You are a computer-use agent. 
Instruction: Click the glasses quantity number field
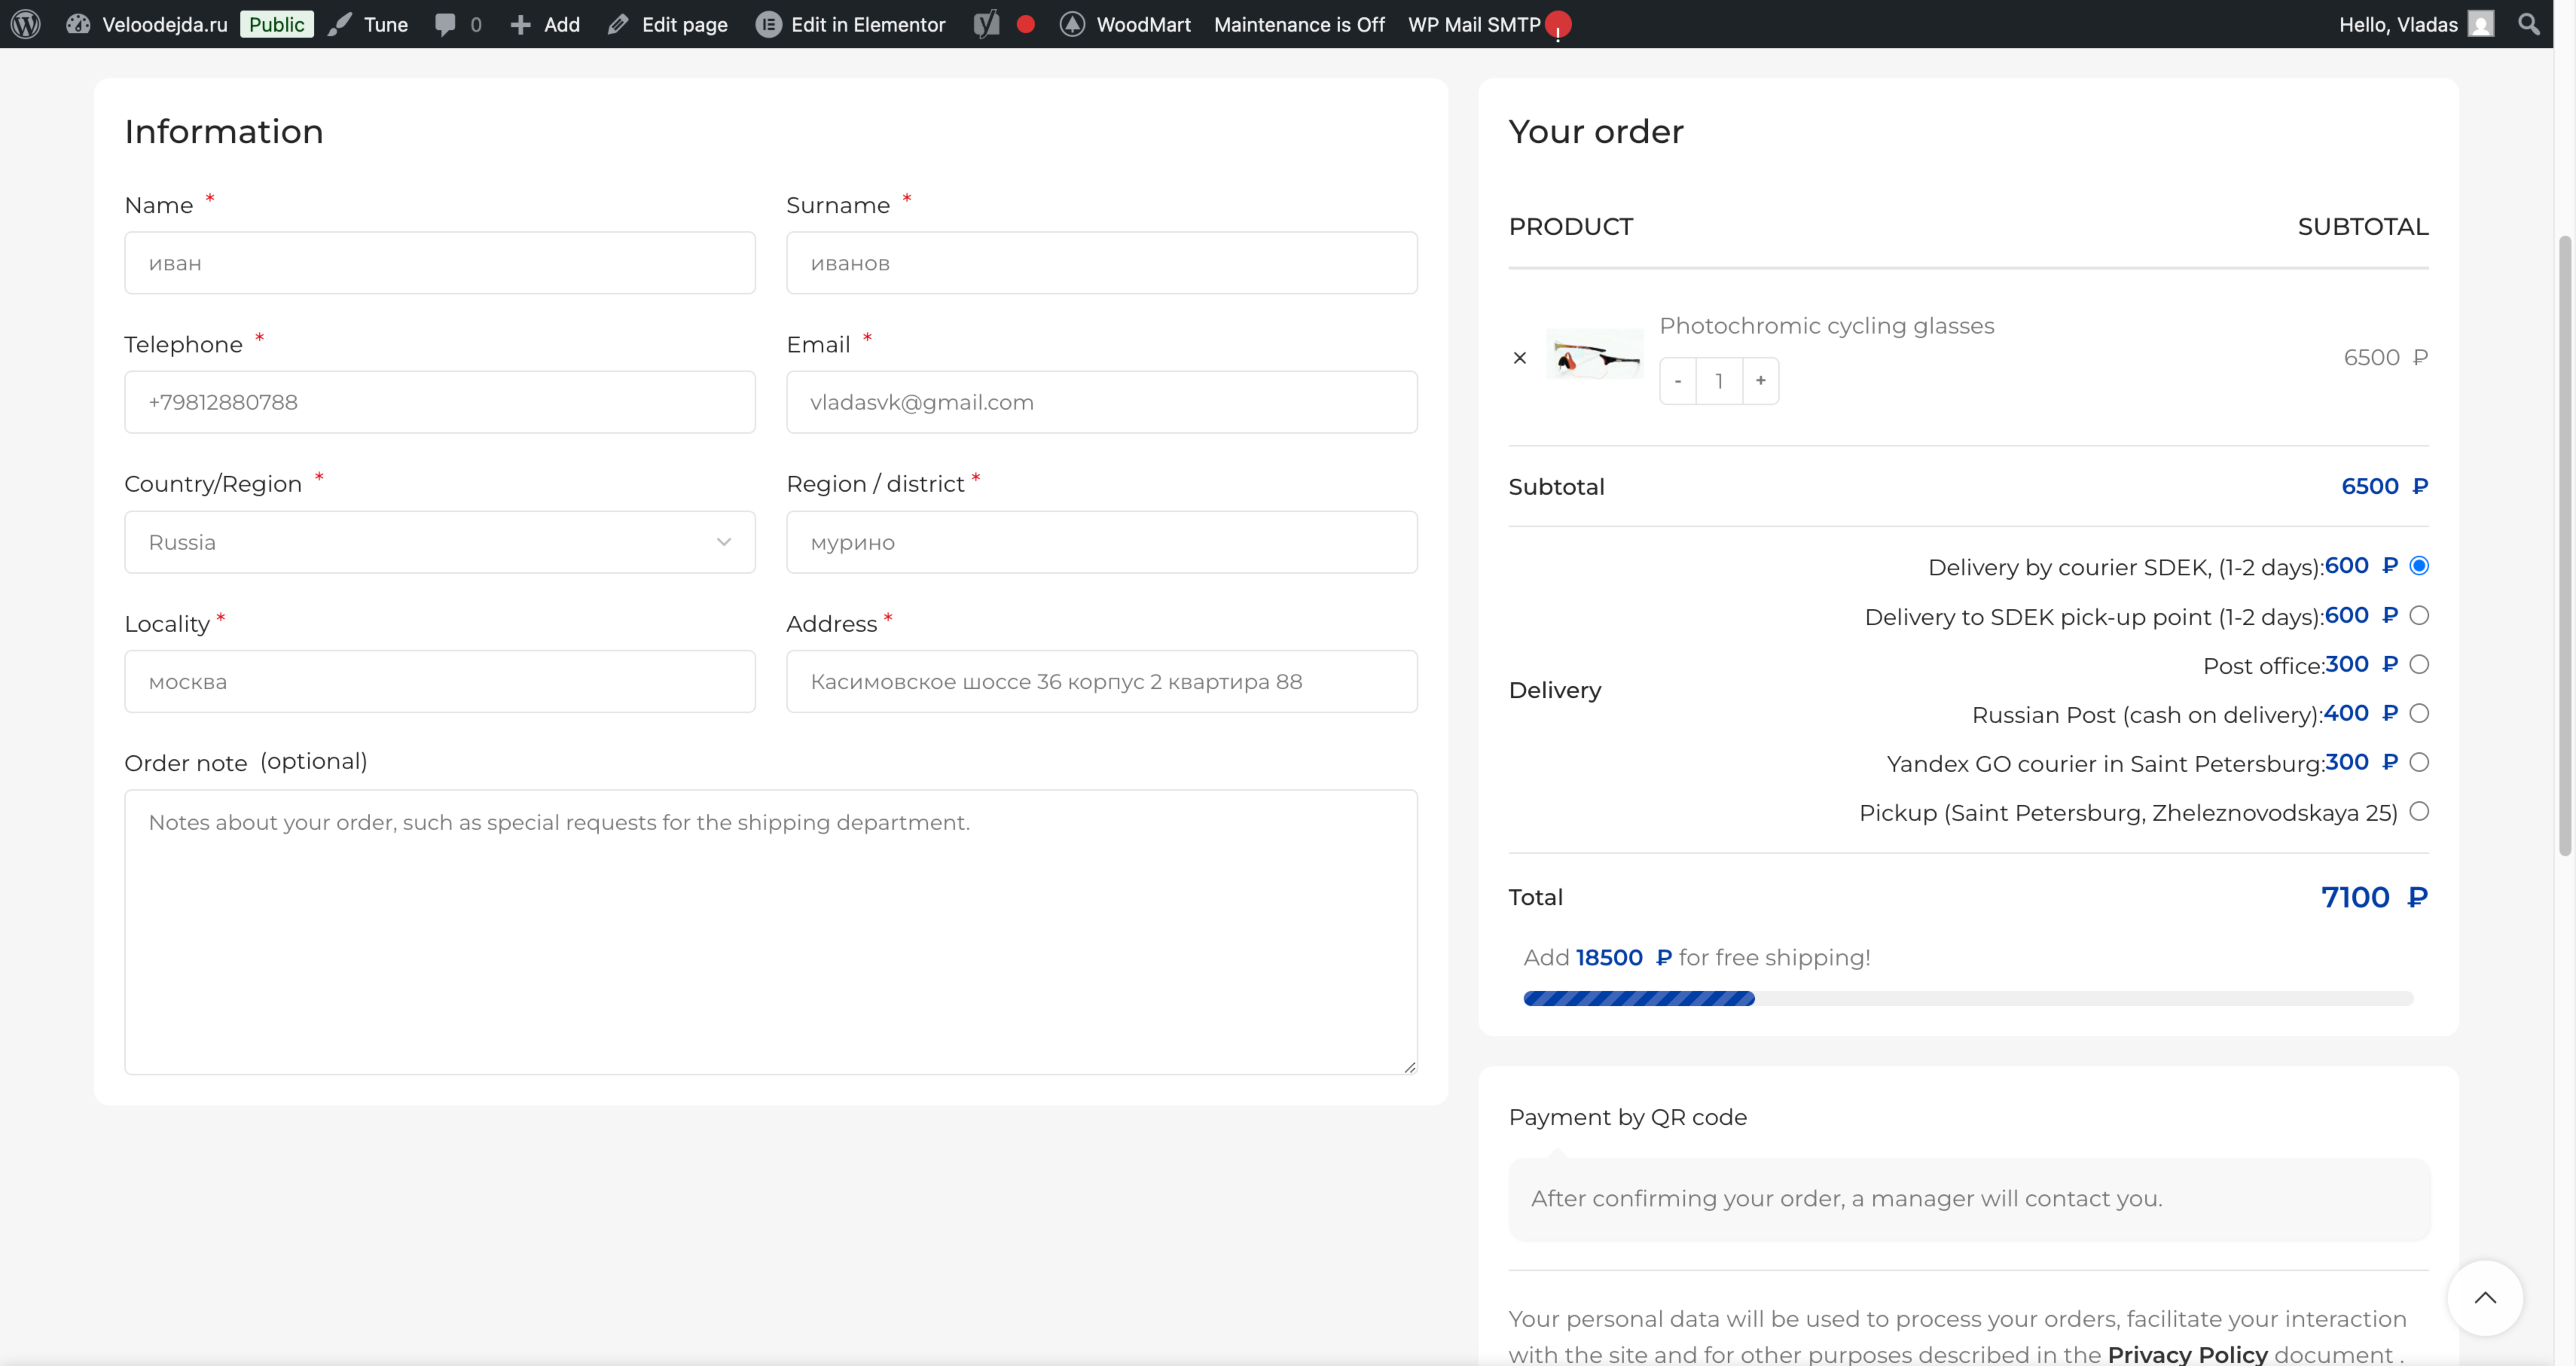click(x=1719, y=381)
